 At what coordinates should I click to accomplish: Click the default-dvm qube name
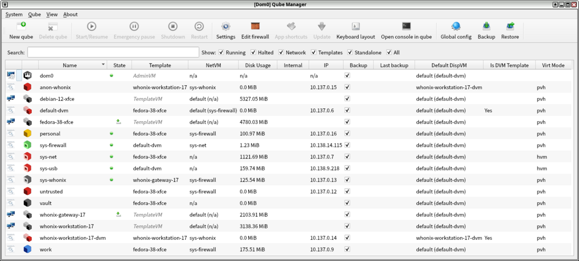[54, 110]
